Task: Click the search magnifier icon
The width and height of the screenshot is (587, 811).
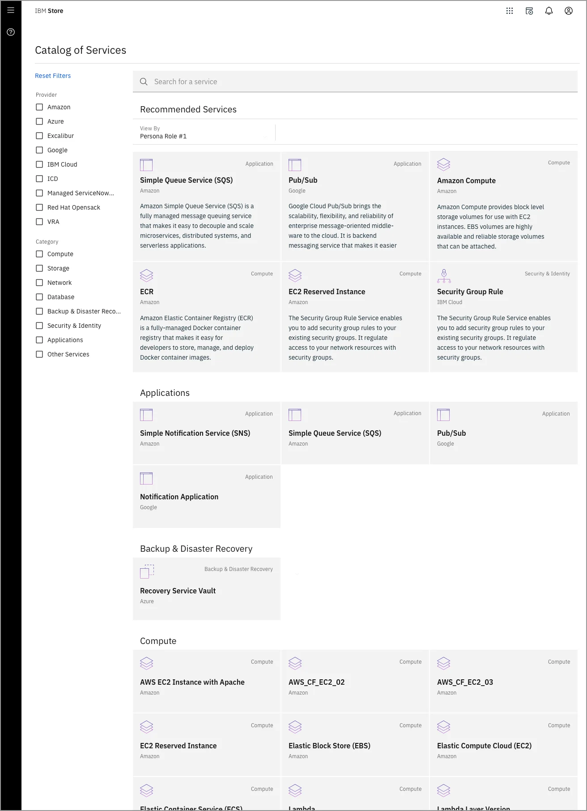Action: coord(144,82)
